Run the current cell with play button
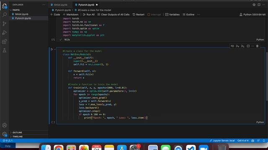The width and height of the screenshot is (268, 150). click(52, 49)
